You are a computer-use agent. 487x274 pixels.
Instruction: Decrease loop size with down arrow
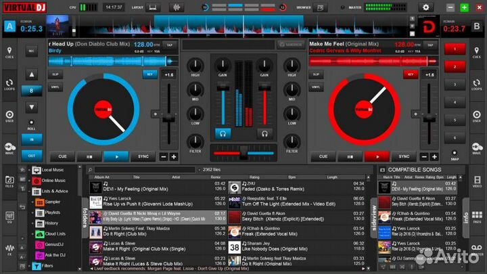32,107
